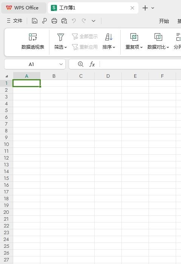Expand the quick access toolbar chevron

point(94,21)
